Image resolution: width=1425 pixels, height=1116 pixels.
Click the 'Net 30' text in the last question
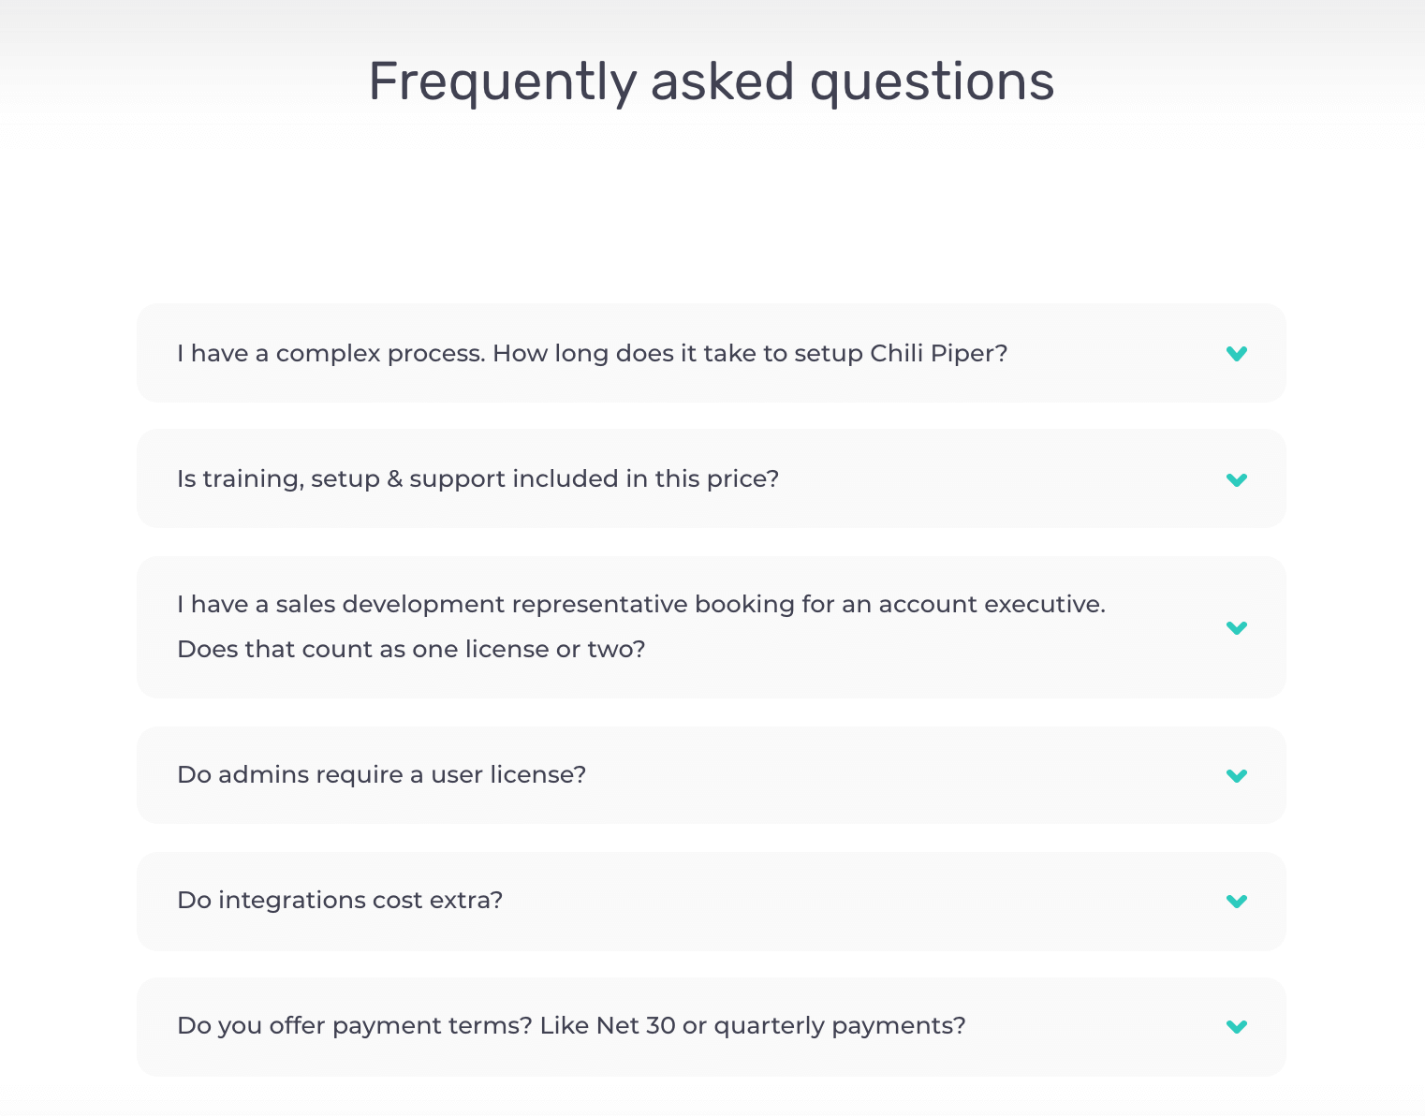(636, 1026)
